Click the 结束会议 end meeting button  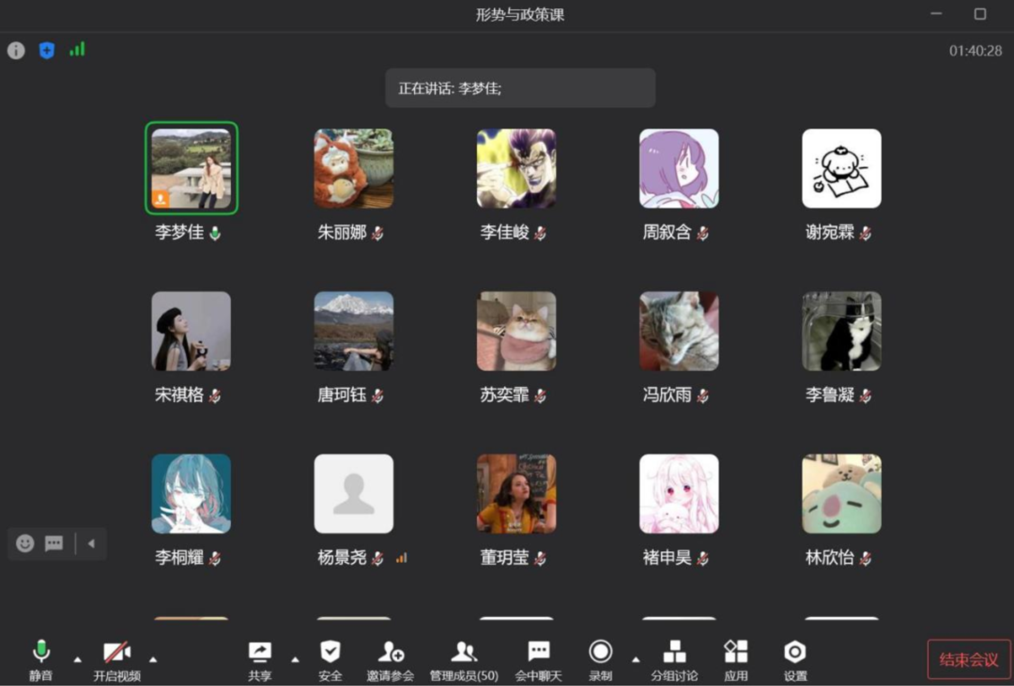969,659
